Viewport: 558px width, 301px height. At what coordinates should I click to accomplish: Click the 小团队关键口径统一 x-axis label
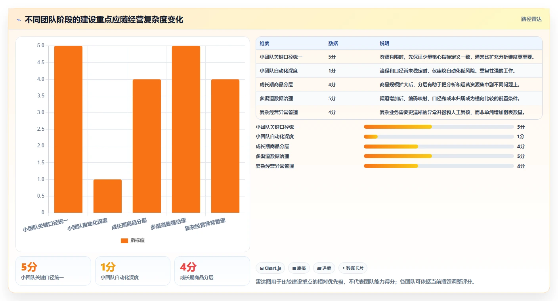(x=46, y=225)
